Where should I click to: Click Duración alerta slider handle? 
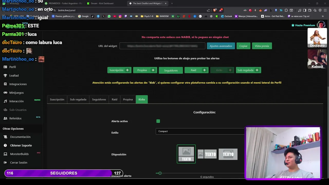pos(160,173)
